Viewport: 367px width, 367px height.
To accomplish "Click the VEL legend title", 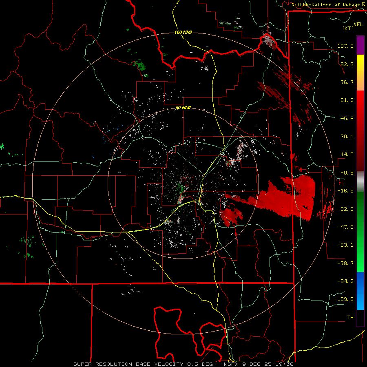I will click(x=358, y=24).
